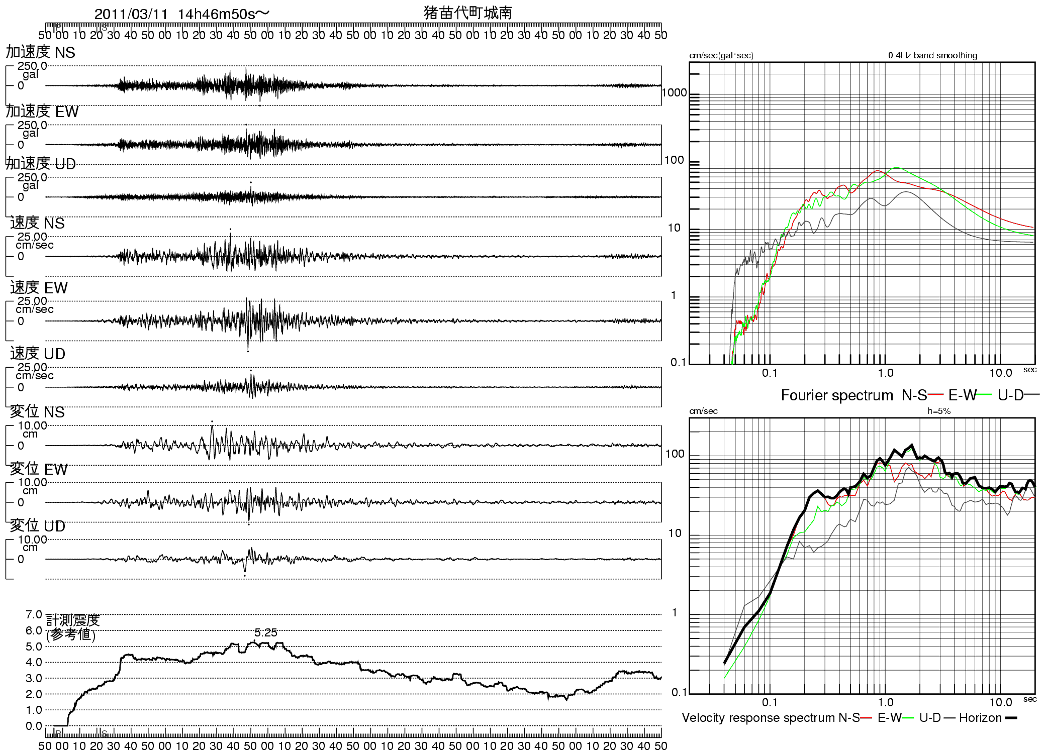
Task: Click the 計測震度 intensity chart label
Action: 73,620
